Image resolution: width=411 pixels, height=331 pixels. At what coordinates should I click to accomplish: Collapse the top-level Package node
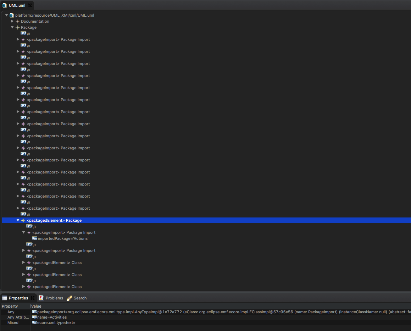12,27
